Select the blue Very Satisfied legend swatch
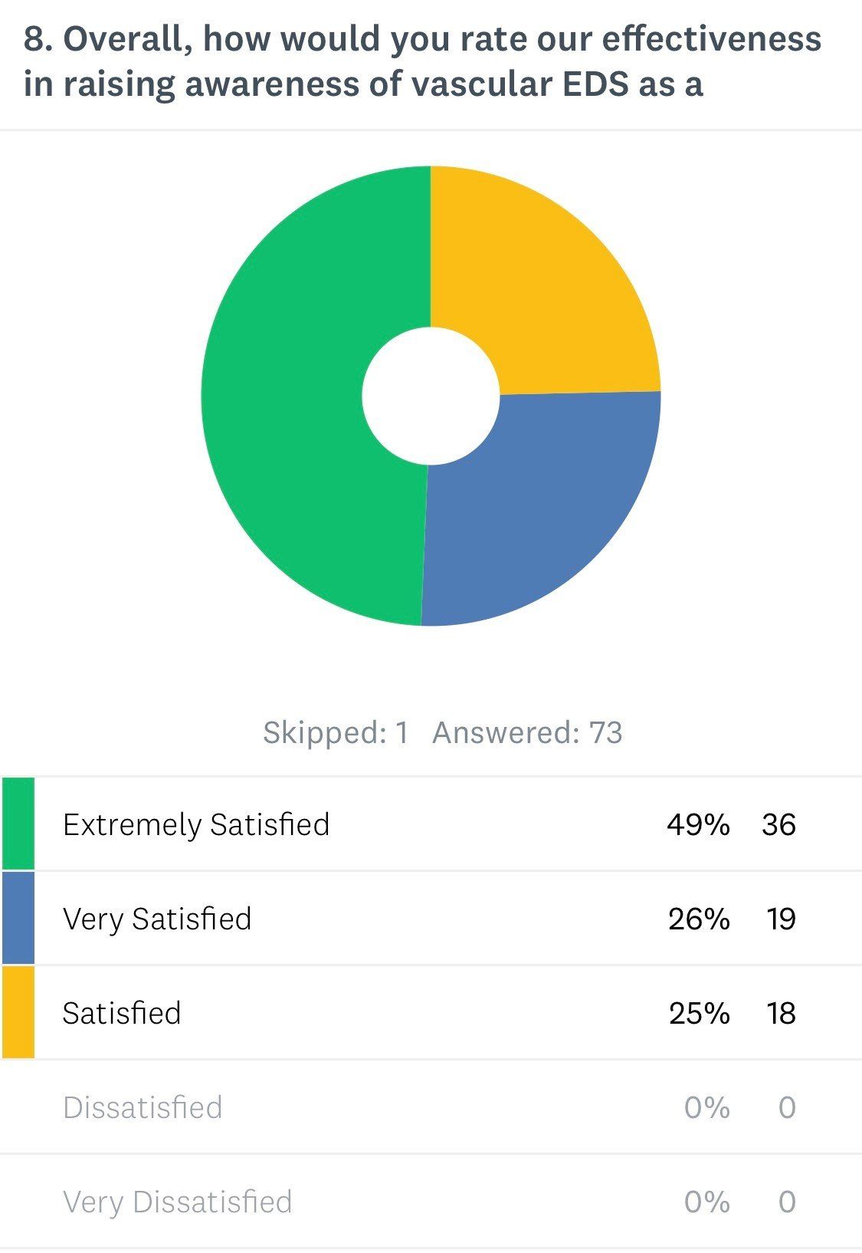The image size is (862, 1253). point(18,918)
